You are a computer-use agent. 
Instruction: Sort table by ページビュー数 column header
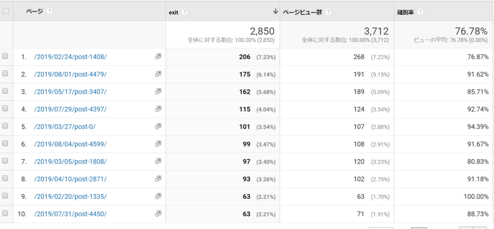pyautogui.click(x=302, y=11)
